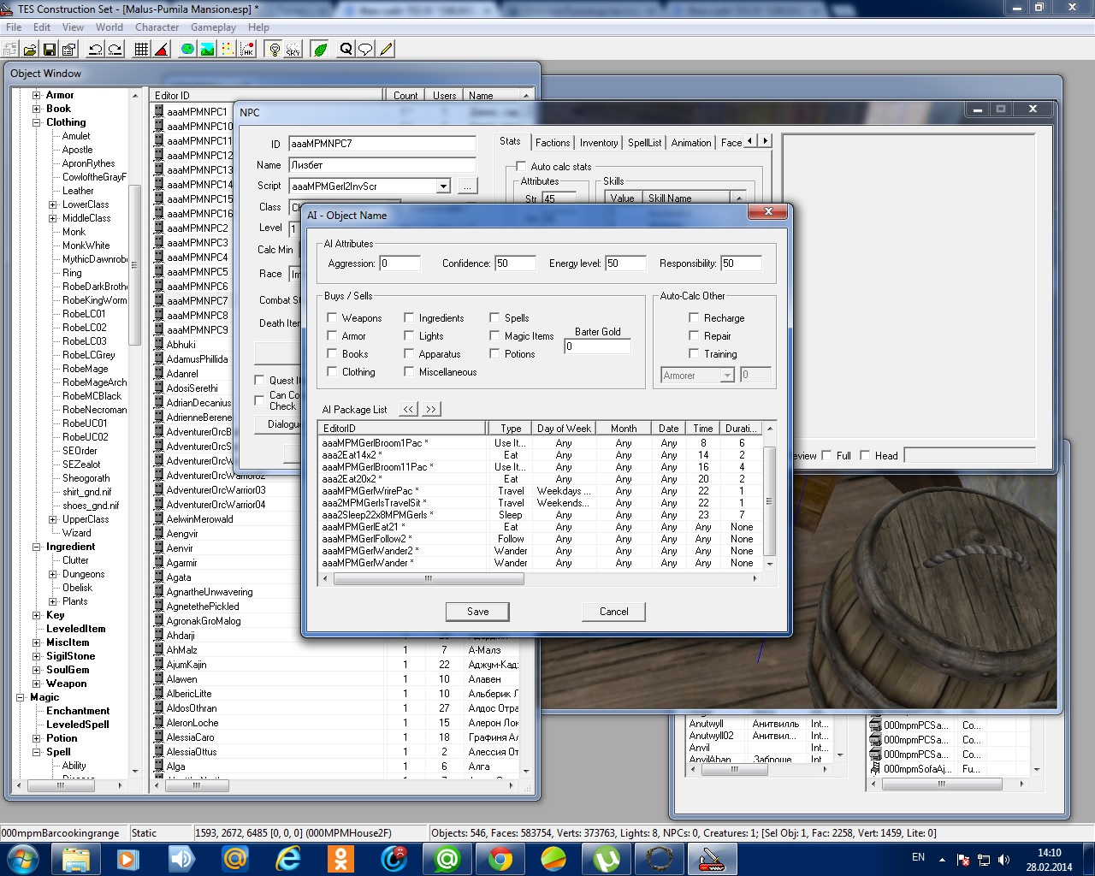Open the pencil Script Edit icon

point(386,50)
